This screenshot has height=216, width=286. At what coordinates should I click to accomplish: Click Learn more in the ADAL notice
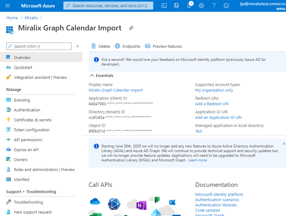tap(198, 160)
